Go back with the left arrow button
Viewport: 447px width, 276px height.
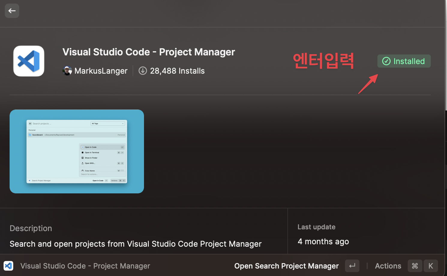pos(12,11)
